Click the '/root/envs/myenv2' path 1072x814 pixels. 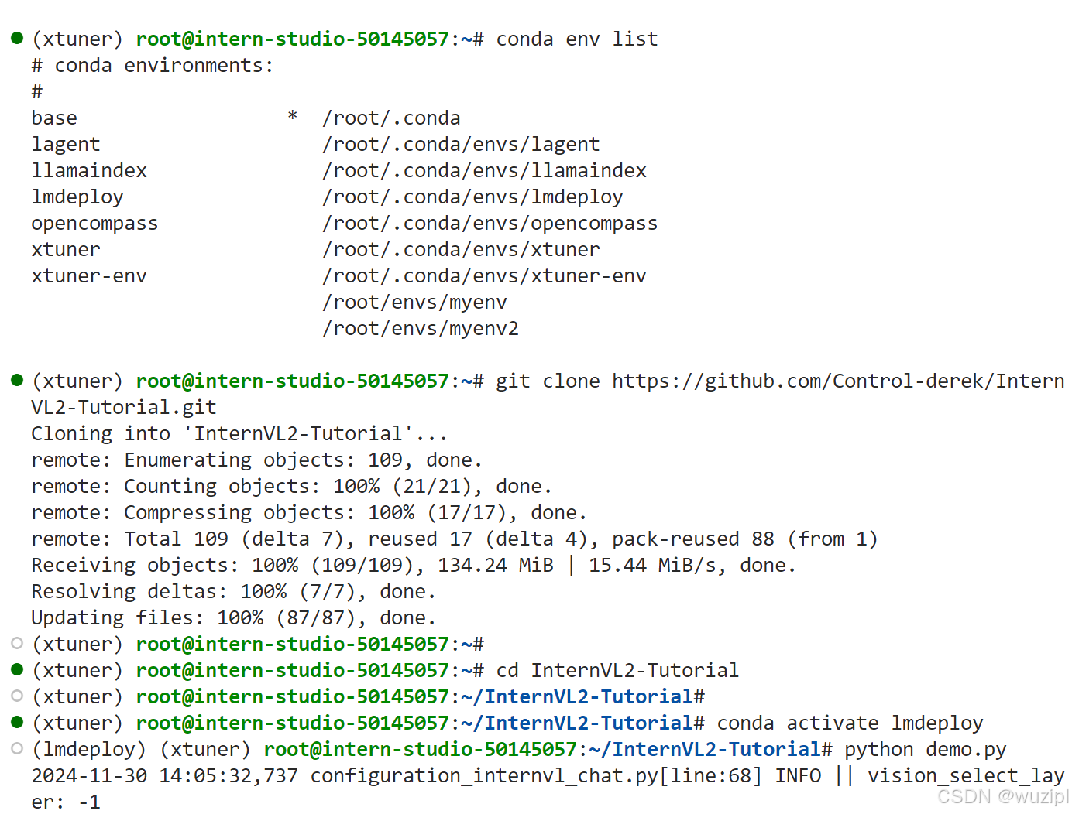coord(421,328)
